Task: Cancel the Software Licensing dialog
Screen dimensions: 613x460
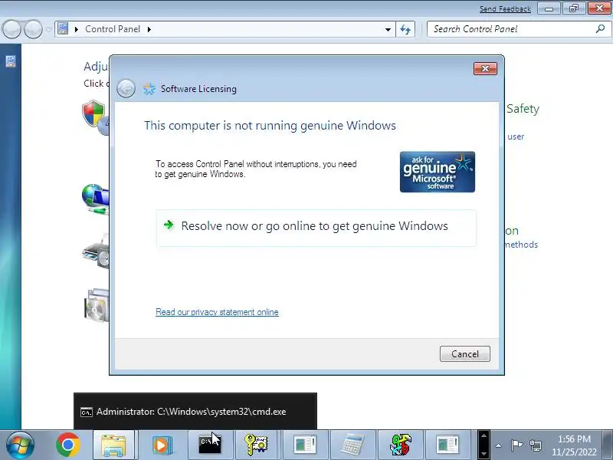Action: 464,353
